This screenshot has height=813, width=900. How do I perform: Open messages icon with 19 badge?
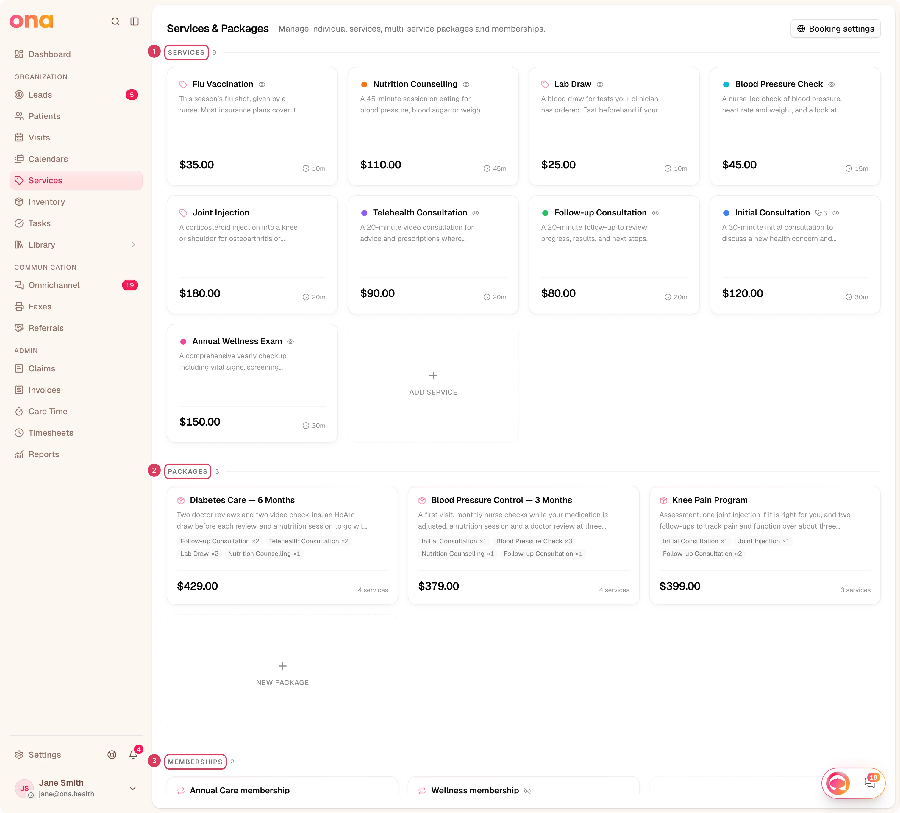coord(870,783)
